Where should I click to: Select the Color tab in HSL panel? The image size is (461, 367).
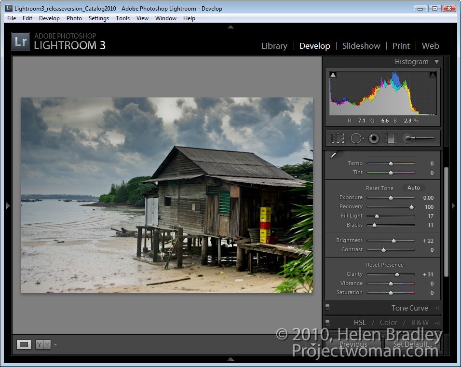coord(388,323)
